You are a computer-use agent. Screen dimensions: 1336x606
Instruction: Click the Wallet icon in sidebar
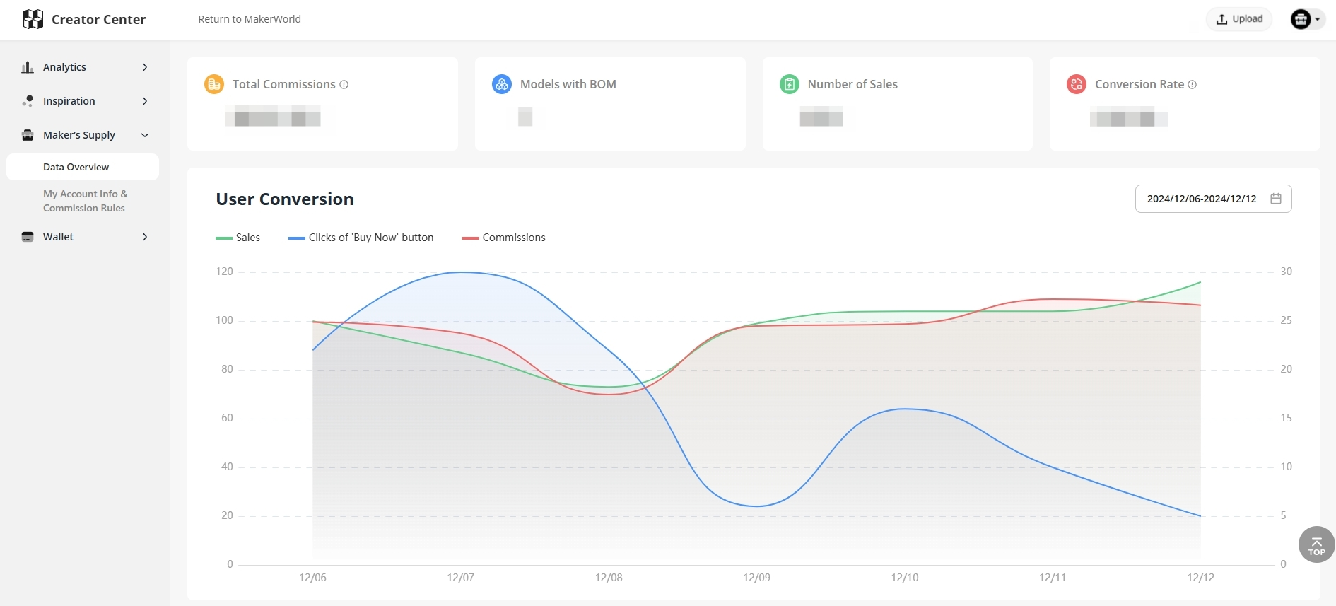point(28,237)
